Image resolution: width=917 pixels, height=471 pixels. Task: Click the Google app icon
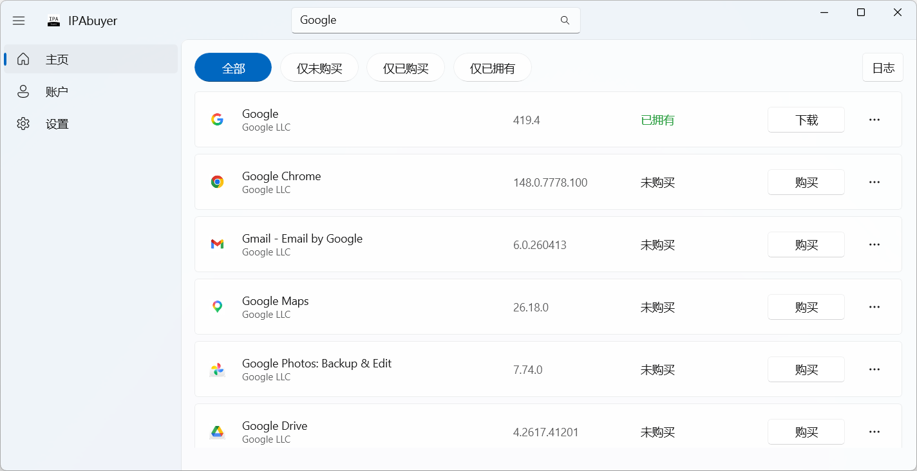click(218, 120)
